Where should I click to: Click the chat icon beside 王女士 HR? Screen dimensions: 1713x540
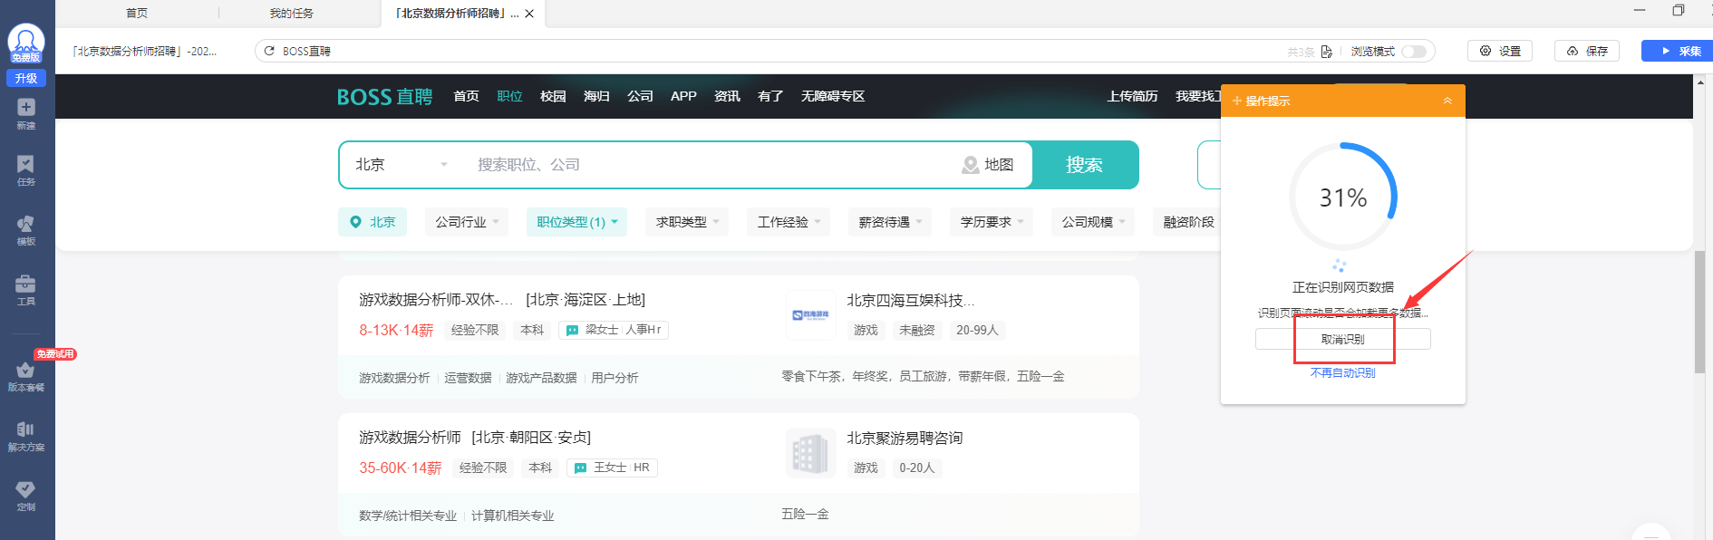point(580,468)
